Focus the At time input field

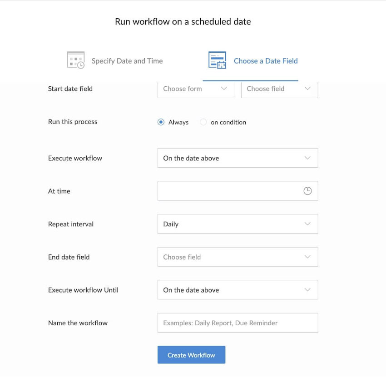[x=238, y=191]
